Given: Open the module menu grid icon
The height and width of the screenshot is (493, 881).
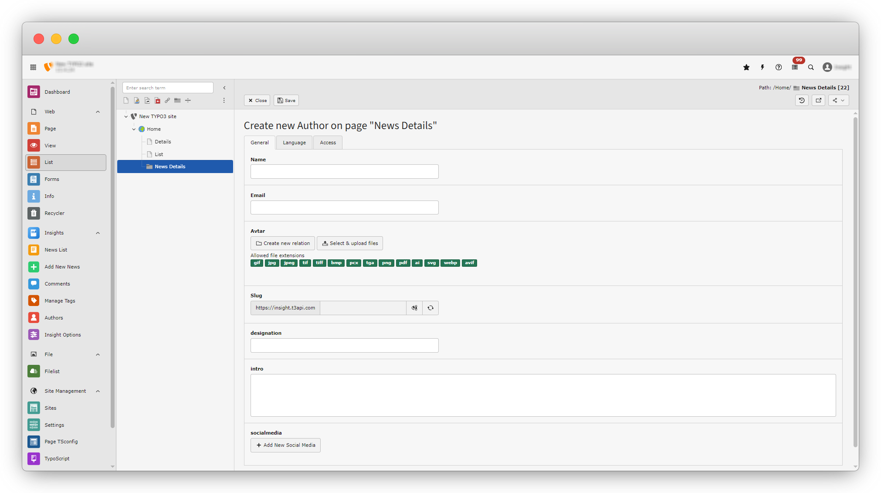Looking at the screenshot, I should click(33, 67).
